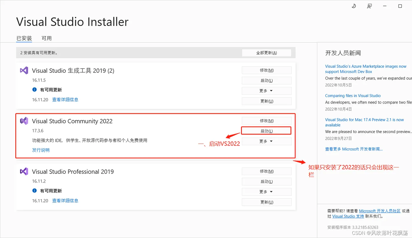
Task: Switch to the 已安装 tab
Action: coord(24,38)
